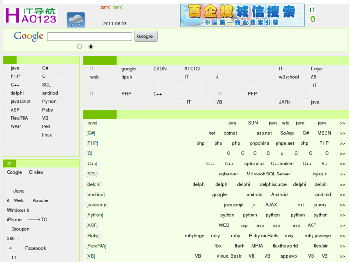Expand the [Flex/RIA] row with >> arrow
The width and height of the screenshot is (349, 262).
[x=342, y=246]
